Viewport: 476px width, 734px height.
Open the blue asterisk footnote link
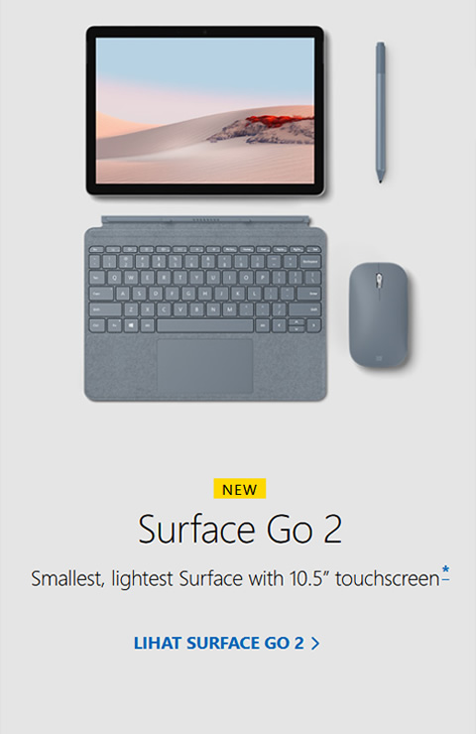click(445, 573)
